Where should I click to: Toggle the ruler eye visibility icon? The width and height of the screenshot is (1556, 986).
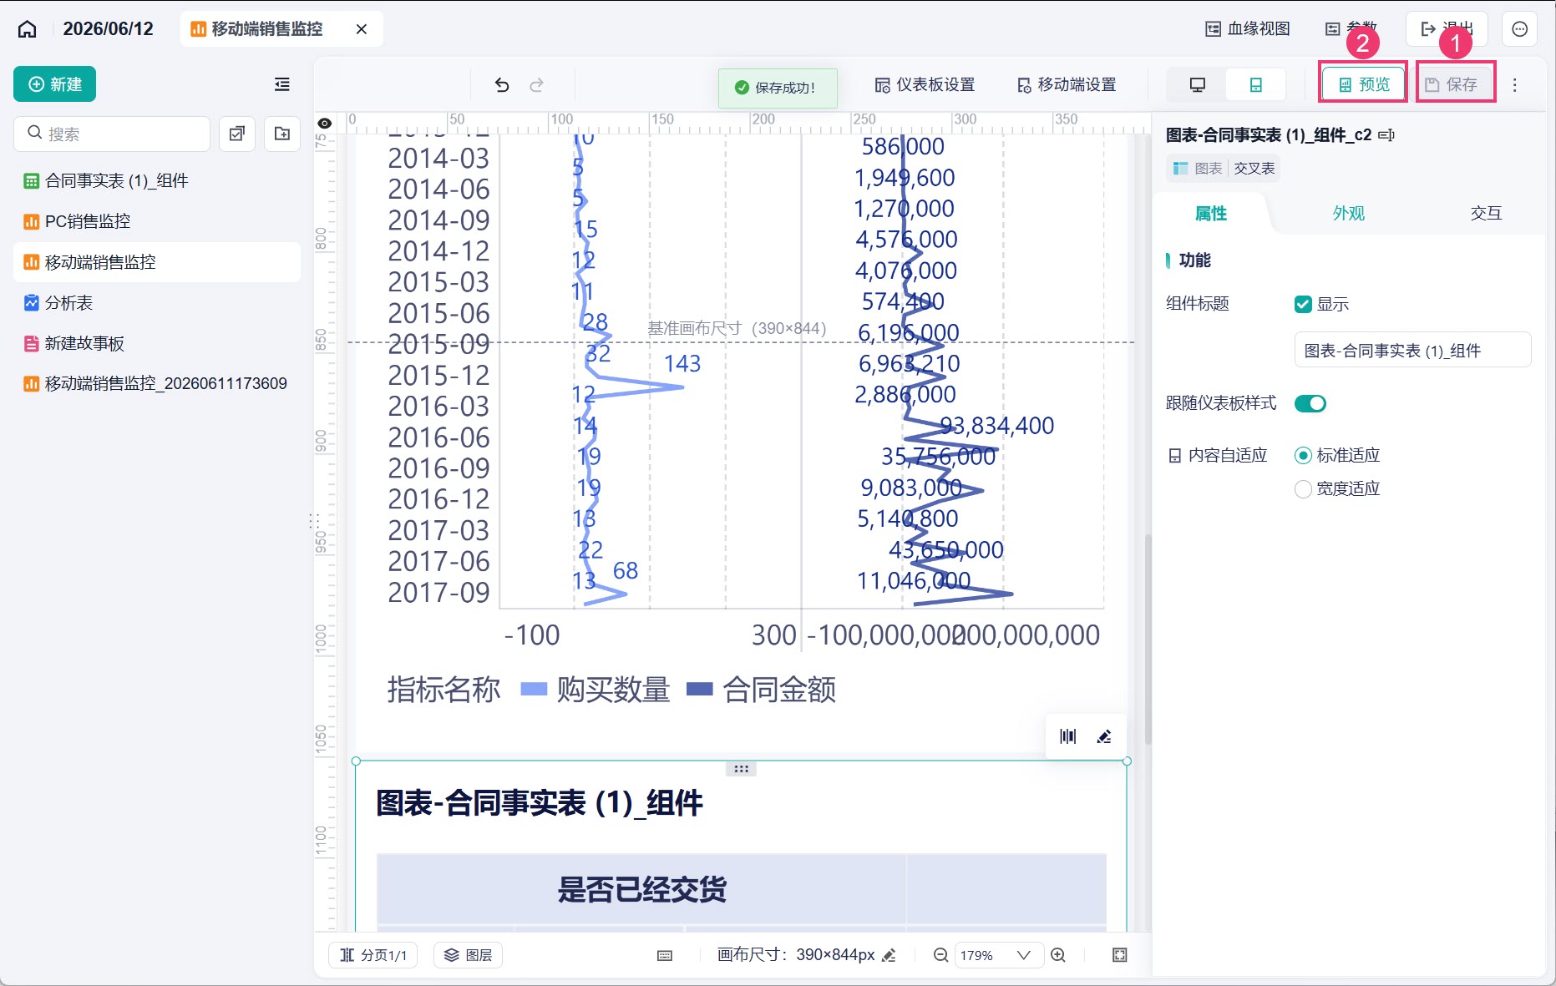click(x=325, y=124)
